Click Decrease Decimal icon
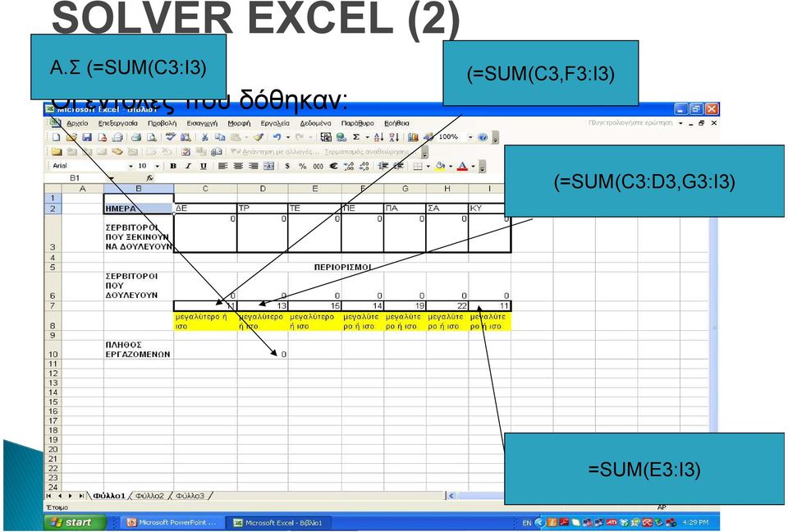This screenshot has height=532, width=788. click(364, 166)
